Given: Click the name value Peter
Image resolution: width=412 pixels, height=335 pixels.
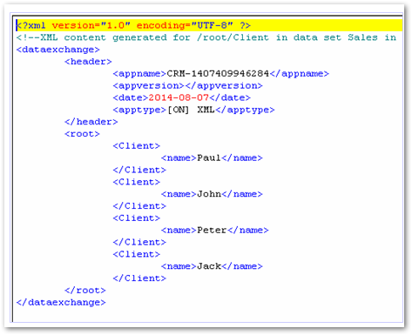Looking at the screenshot, I should (212, 231).
